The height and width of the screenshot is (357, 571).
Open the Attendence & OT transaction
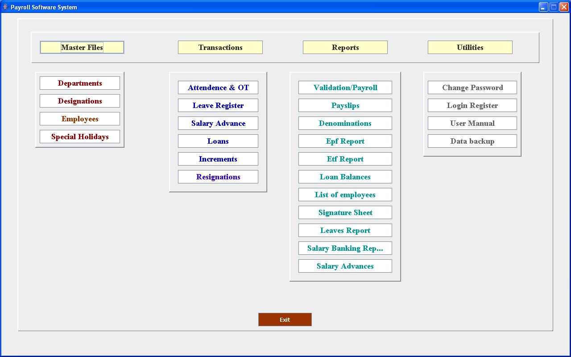218,87
